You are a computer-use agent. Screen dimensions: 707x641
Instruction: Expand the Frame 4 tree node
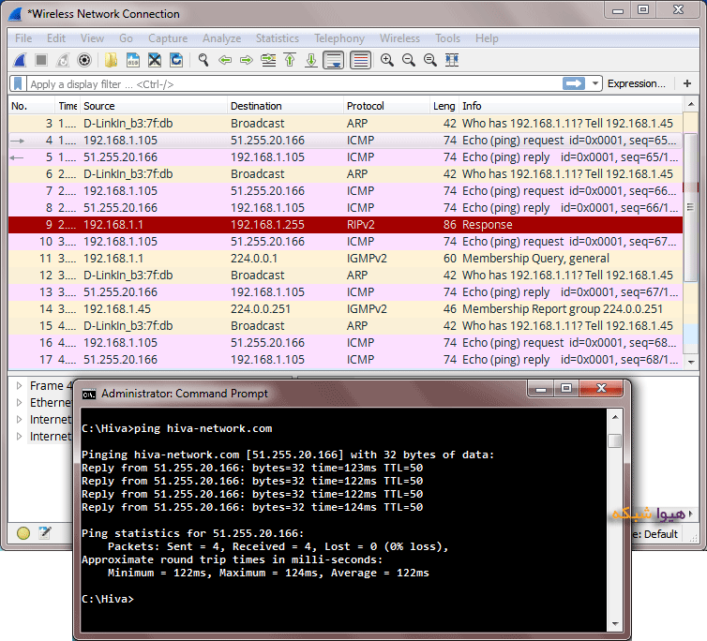tap(19, 385)
